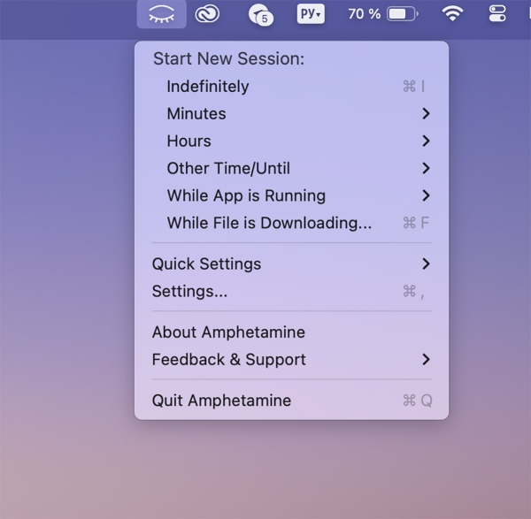Image resolution: width=531 pixels, height=519 pixels.
Task: Click the Amphetamine closed-eye menu bar icon
Action: coord(162,14)
